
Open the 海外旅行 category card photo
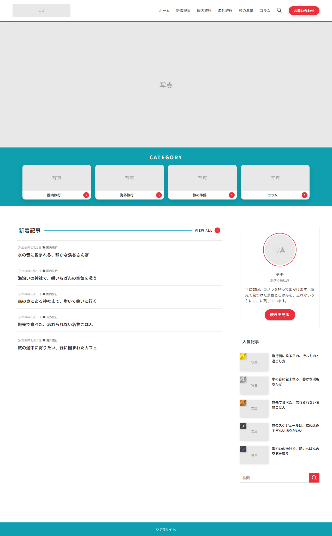pyautogui.click(x=129, y=178)
